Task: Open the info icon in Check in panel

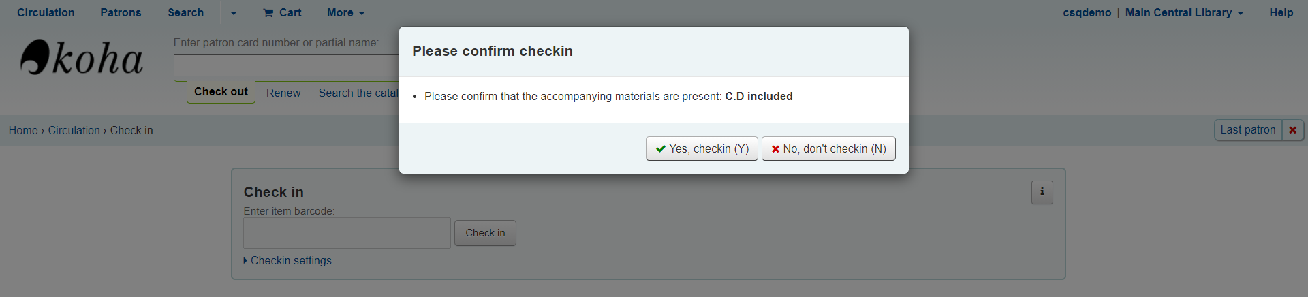Action: point(1042,192)
